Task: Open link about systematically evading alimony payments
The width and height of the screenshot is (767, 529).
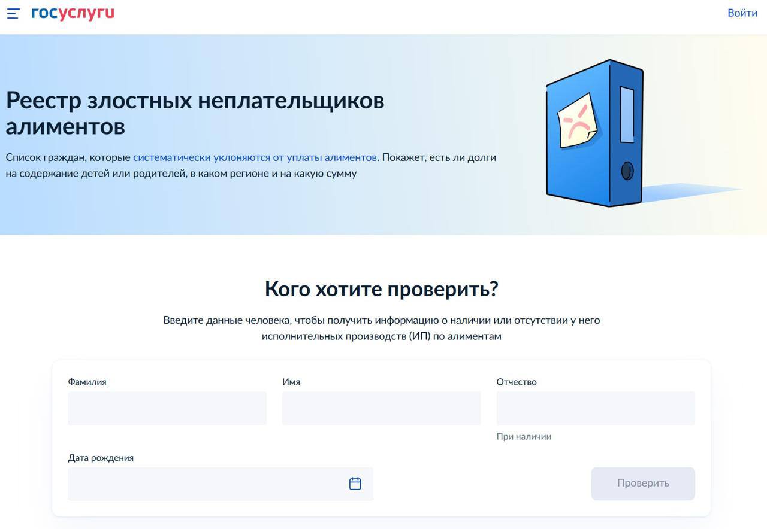Action: (255, 157)
